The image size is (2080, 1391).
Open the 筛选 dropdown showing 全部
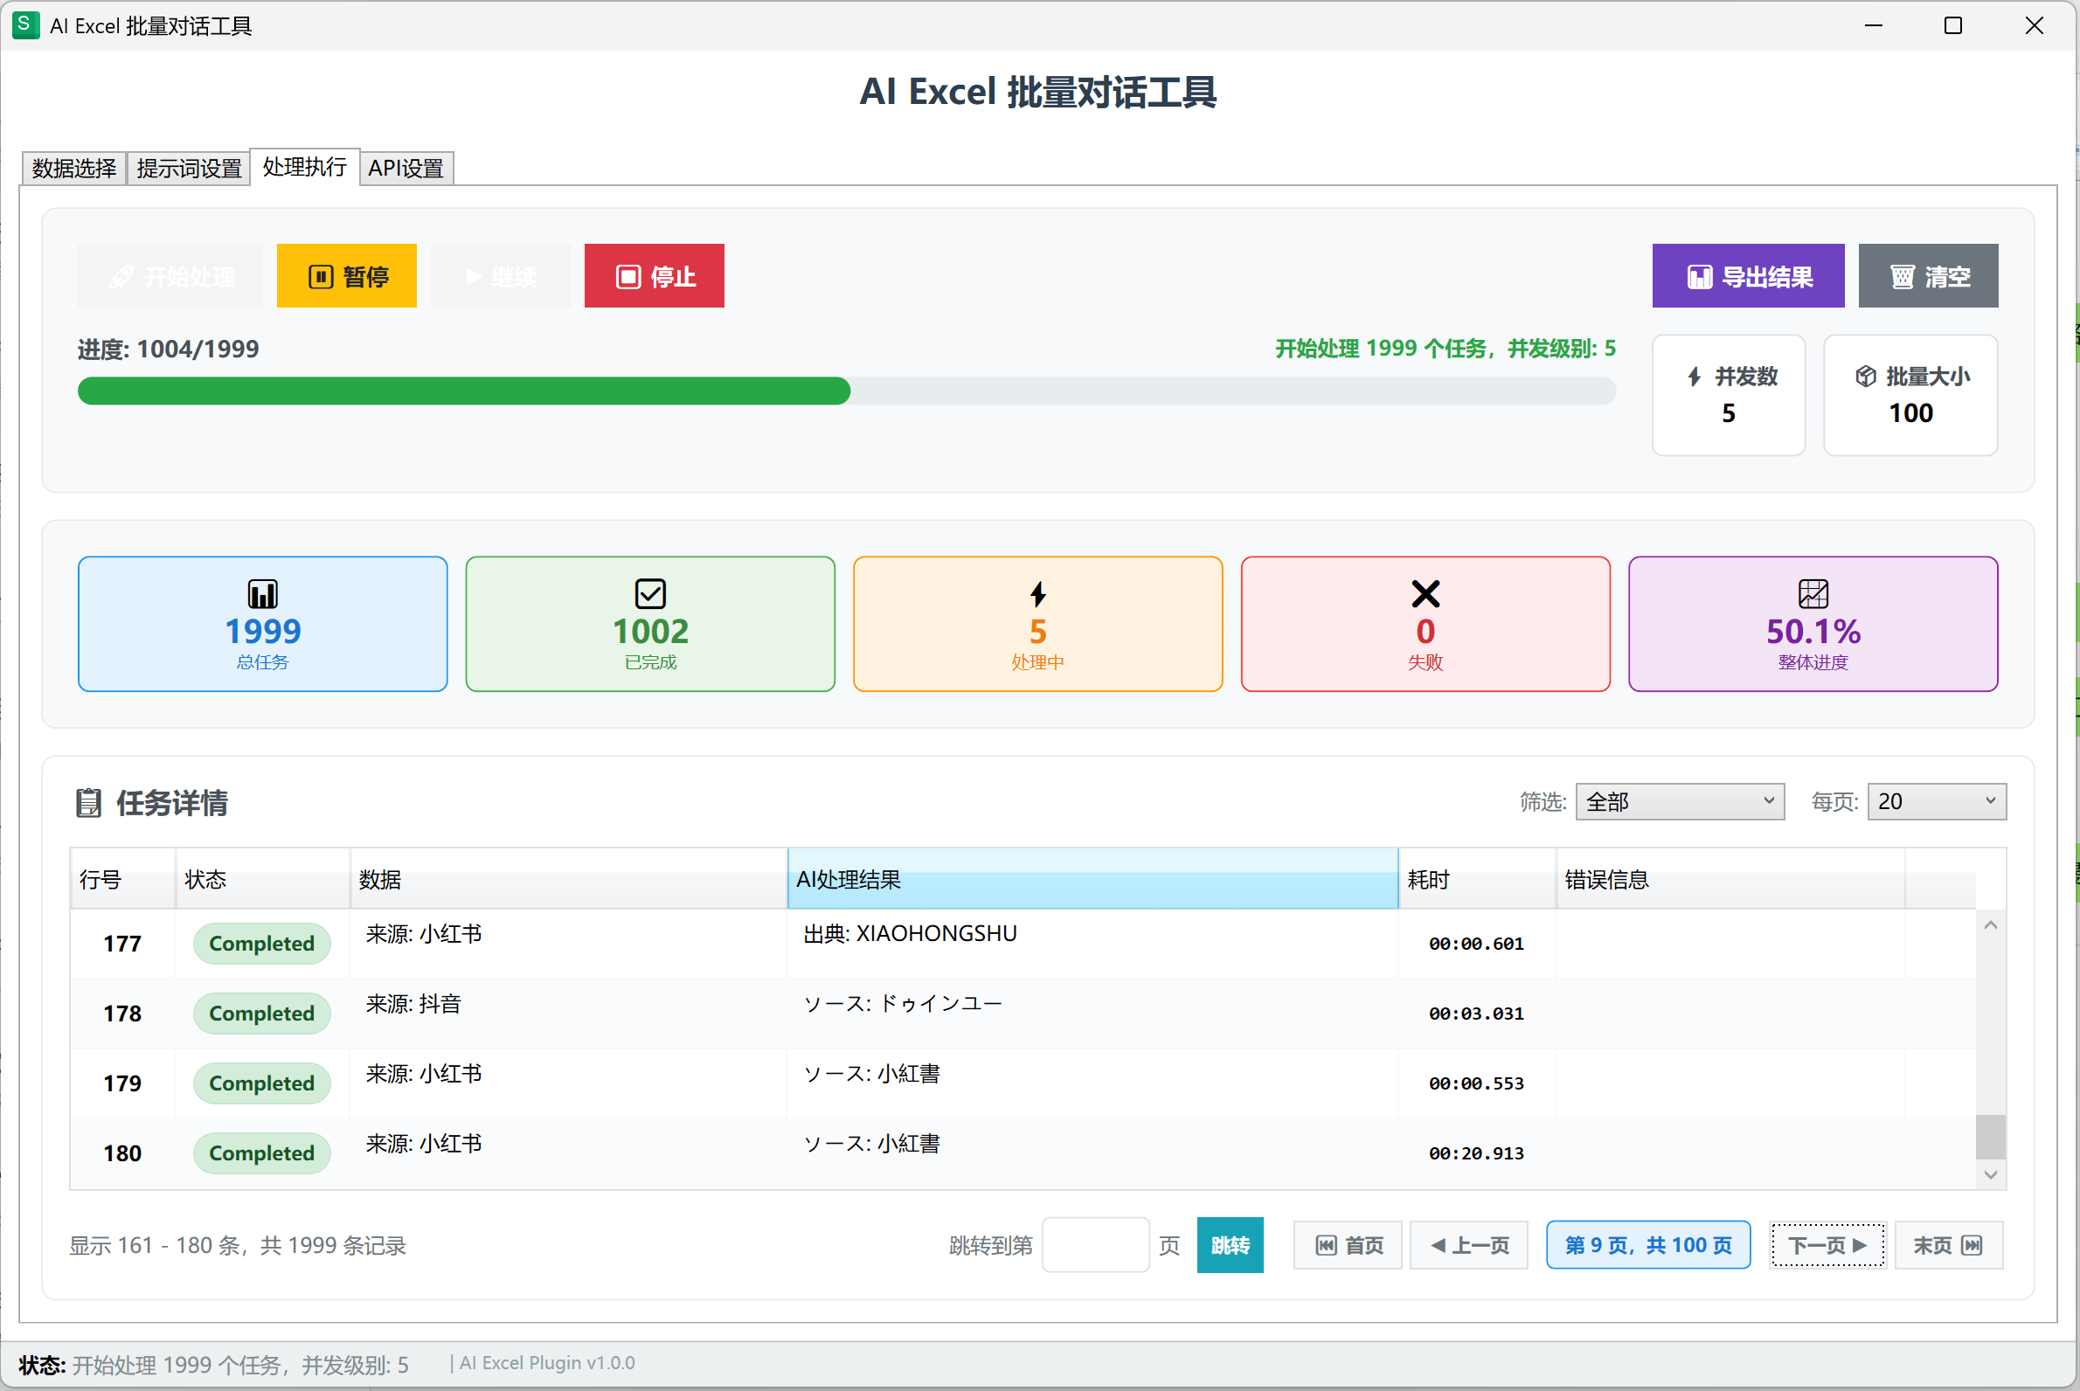coord(1679,801)
